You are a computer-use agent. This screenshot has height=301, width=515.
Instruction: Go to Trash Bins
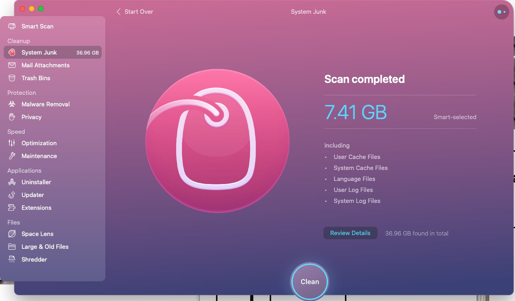(x=53, y=78)
